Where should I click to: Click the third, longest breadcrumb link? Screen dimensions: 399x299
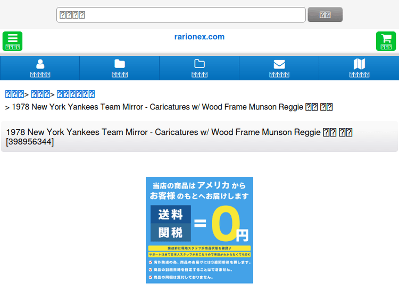pyautogui.click(x=76, y=94)
